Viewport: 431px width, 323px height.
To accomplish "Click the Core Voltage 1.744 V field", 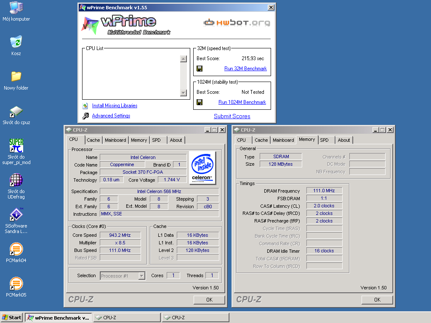I will [x=172, y=180].
